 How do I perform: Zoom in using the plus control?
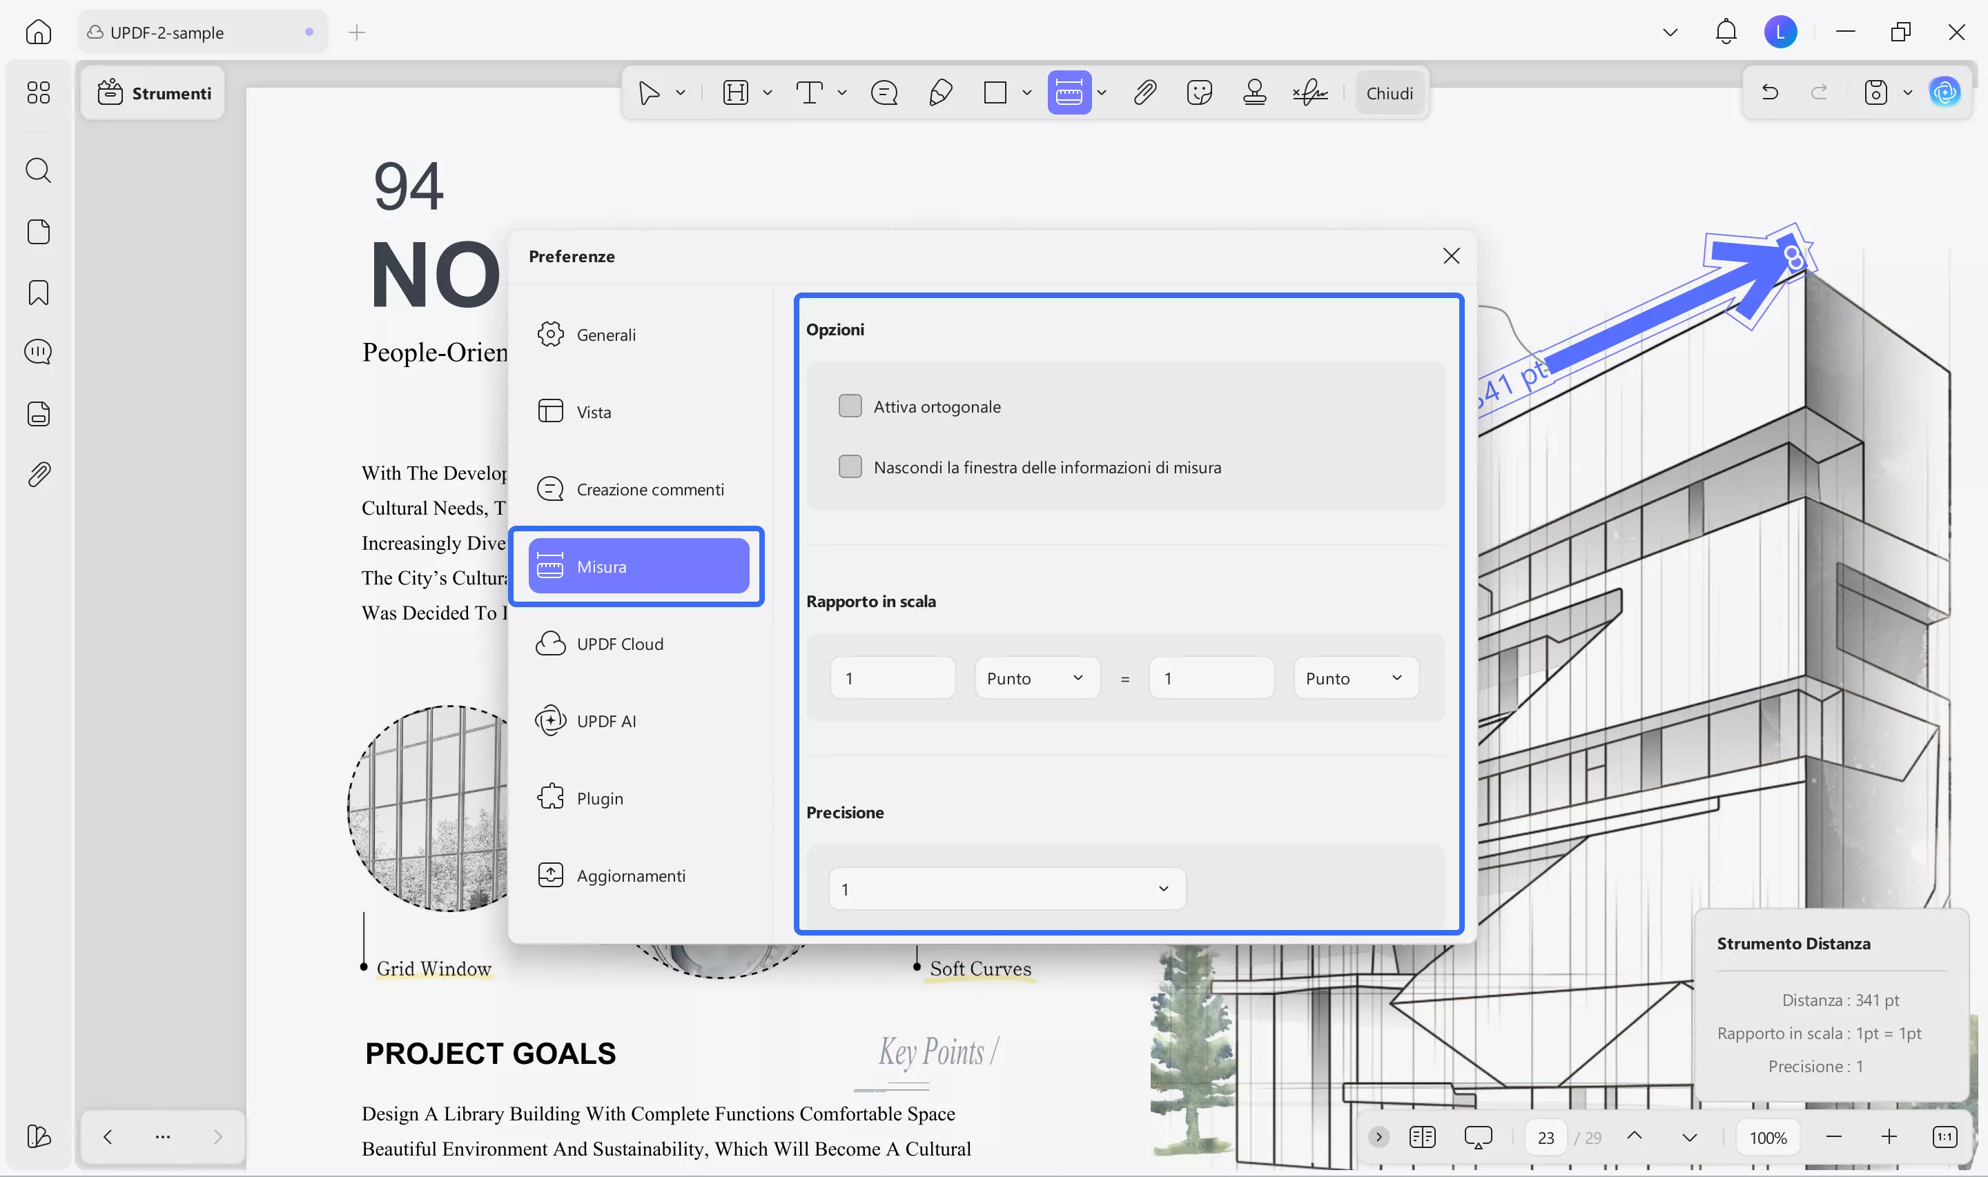(x=1889, y=1136)
